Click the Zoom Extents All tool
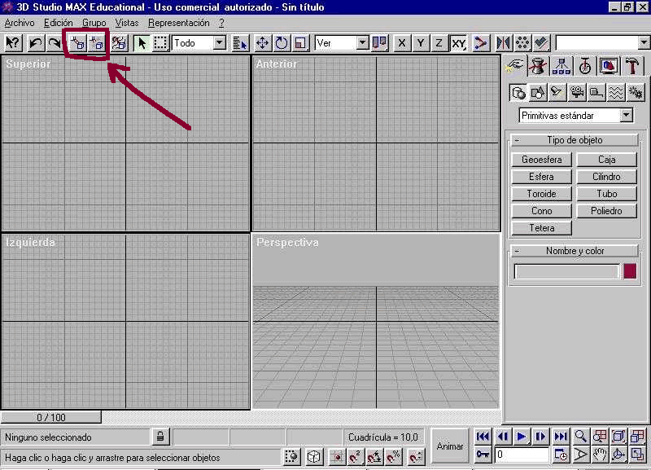The image size is (651, 470). [x=638, y=437]
